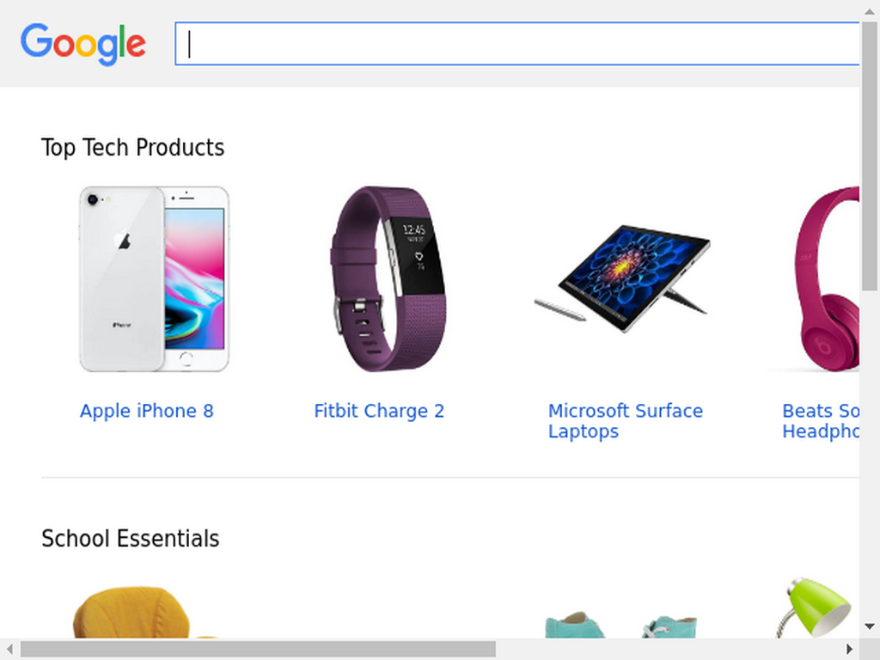Open the Microsoft Surface tablet image
Image resolution: width=880 pixels, height=660 pixels.
(x=622, y=279)
